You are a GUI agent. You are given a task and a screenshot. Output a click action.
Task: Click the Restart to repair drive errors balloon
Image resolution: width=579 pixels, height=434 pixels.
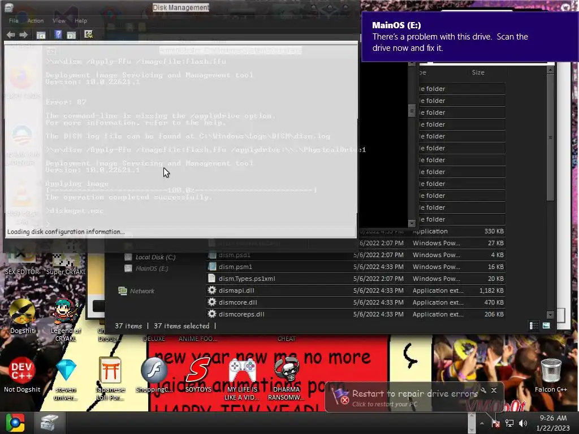414,398
